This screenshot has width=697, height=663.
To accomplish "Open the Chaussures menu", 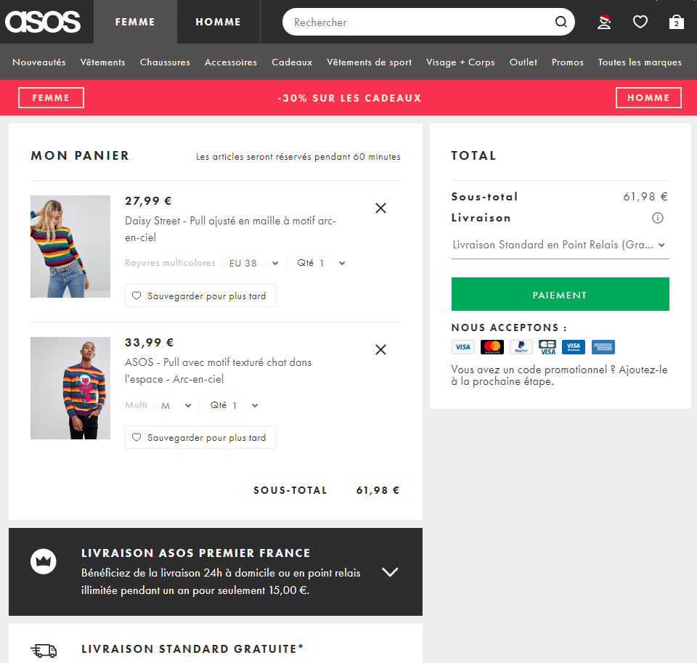I will click(x=165, y=62).
